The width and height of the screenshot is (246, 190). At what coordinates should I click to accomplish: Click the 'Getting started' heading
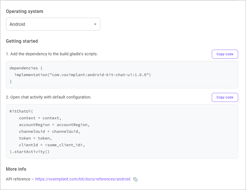click(22, 41)
